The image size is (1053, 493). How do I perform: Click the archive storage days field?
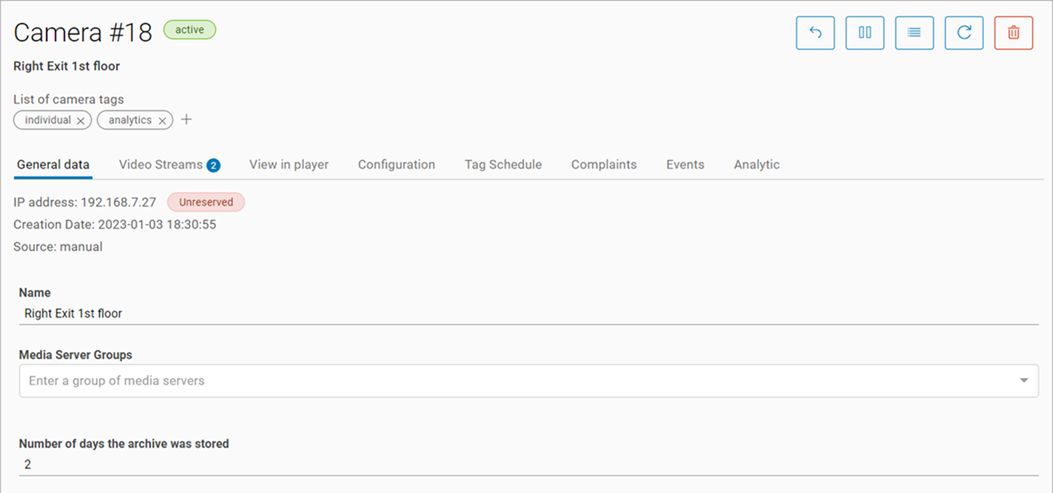(x=528, y=465)
